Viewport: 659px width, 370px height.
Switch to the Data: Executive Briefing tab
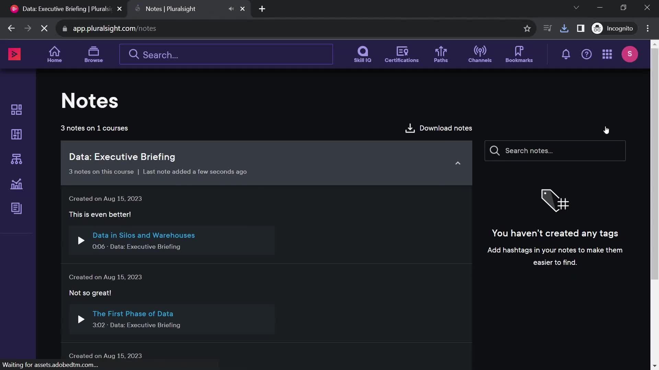(x=65, y=9)
